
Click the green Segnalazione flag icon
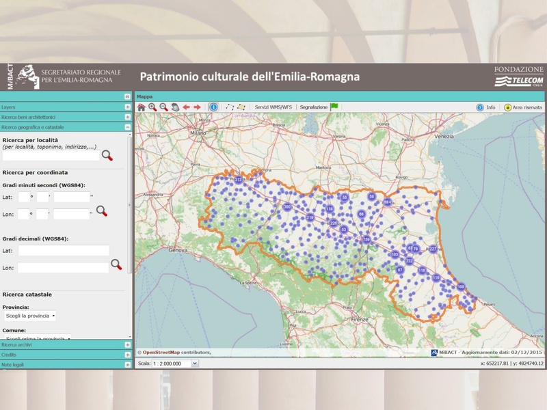pos(334,107)
